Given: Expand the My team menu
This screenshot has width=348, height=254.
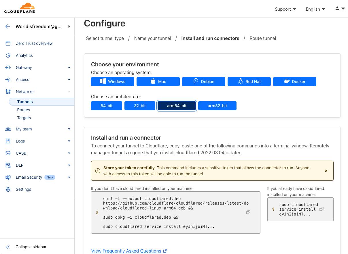Looking at the screenshot, I should coord(69,129).
